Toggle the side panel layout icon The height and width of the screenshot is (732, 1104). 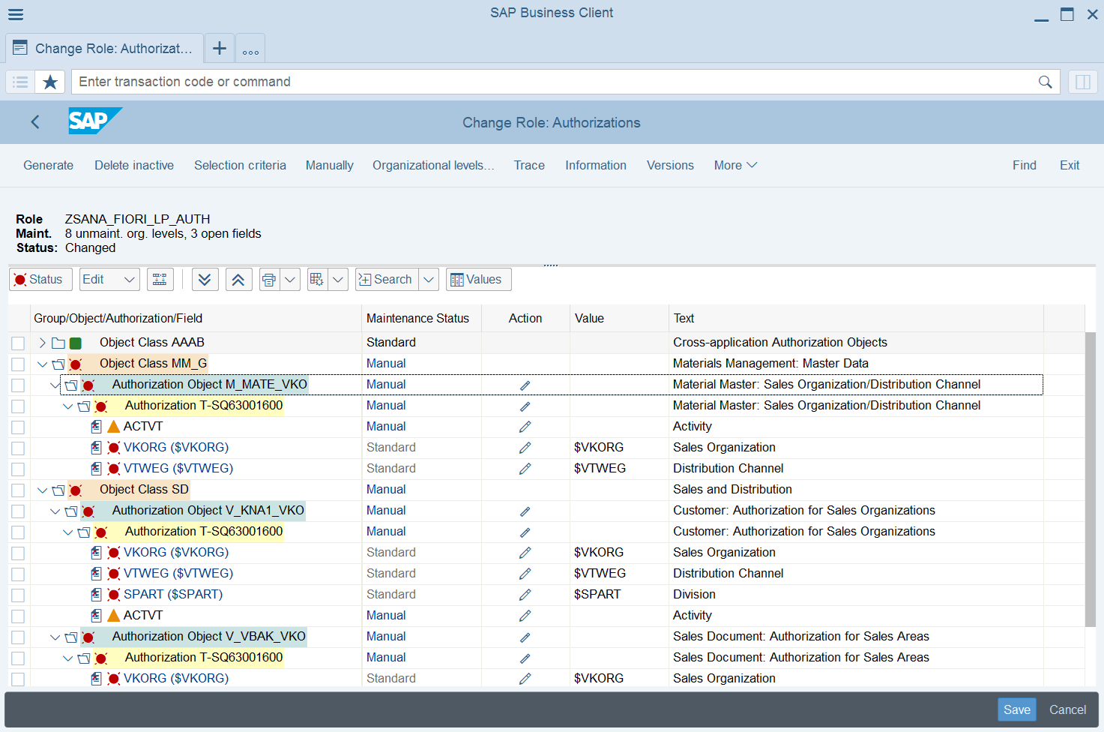(x=1083, y=82)
